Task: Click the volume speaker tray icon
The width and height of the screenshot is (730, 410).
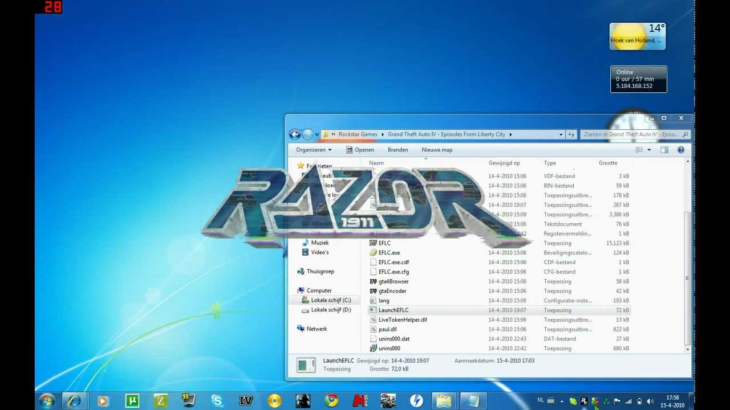Action: tap(650, 401)
